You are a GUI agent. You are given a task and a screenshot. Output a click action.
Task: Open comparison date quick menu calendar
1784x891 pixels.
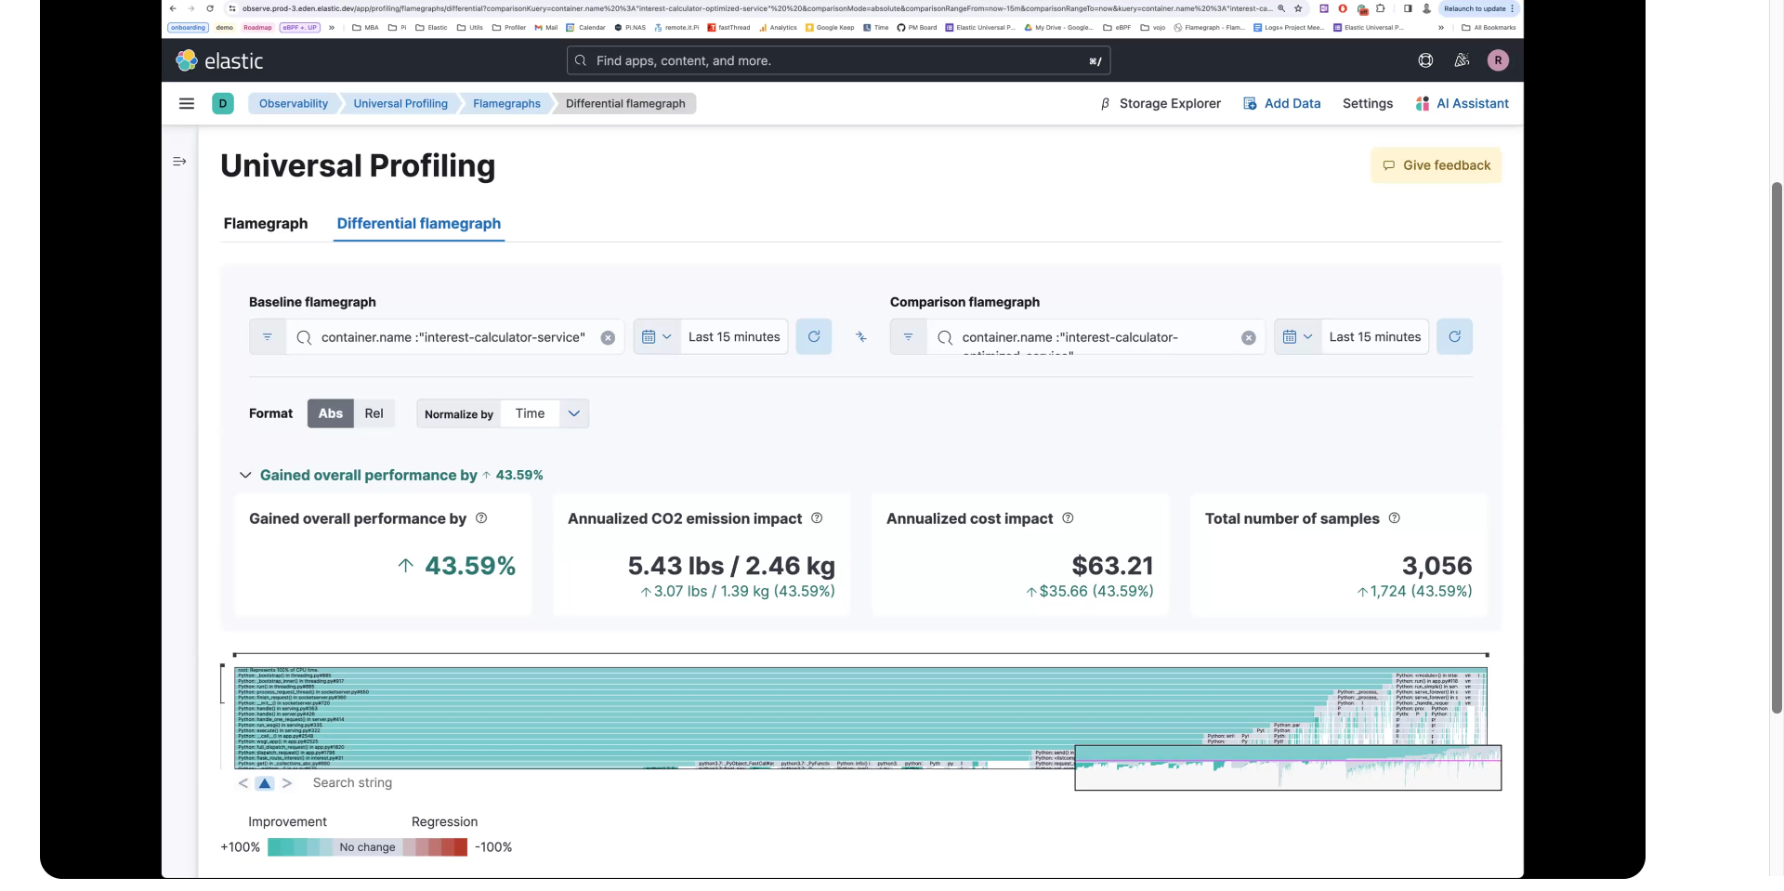[1298, 336]
